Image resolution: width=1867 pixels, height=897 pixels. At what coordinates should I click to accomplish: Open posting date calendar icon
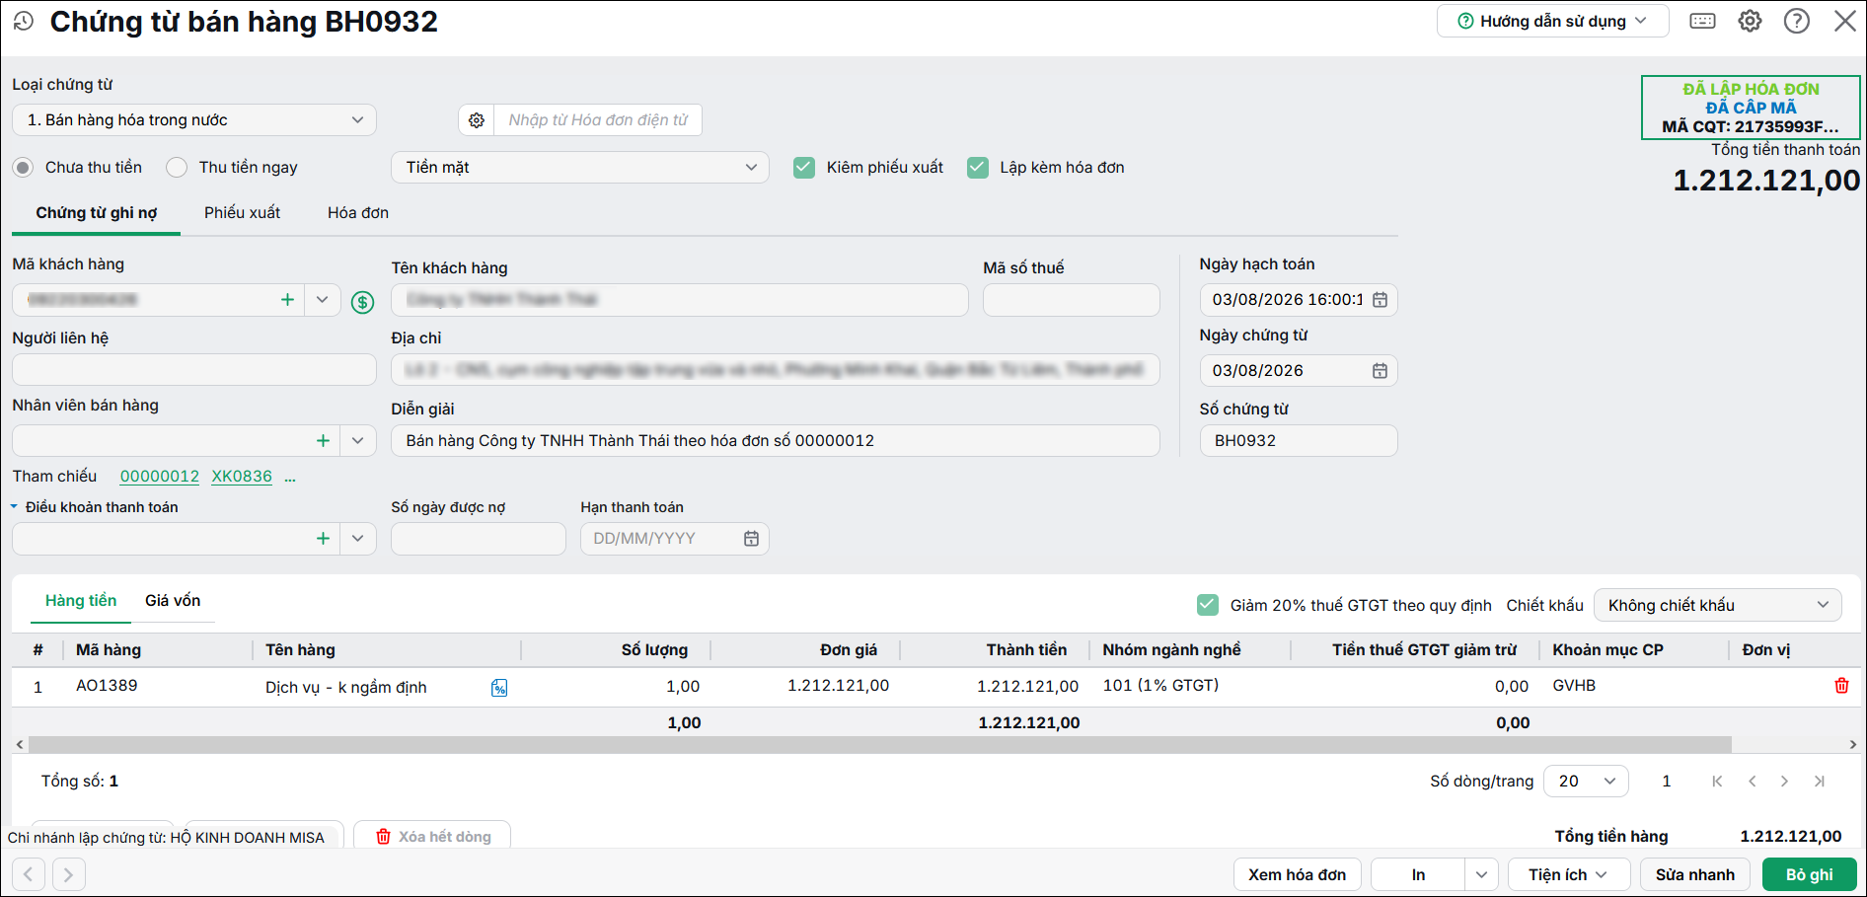(1380, 300)
